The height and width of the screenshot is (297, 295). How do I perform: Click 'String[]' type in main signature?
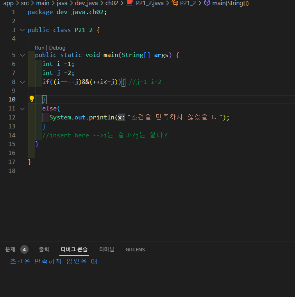coord(136,55)
